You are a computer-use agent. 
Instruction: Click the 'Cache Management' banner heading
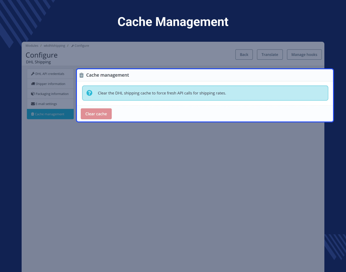coord(173,22)
